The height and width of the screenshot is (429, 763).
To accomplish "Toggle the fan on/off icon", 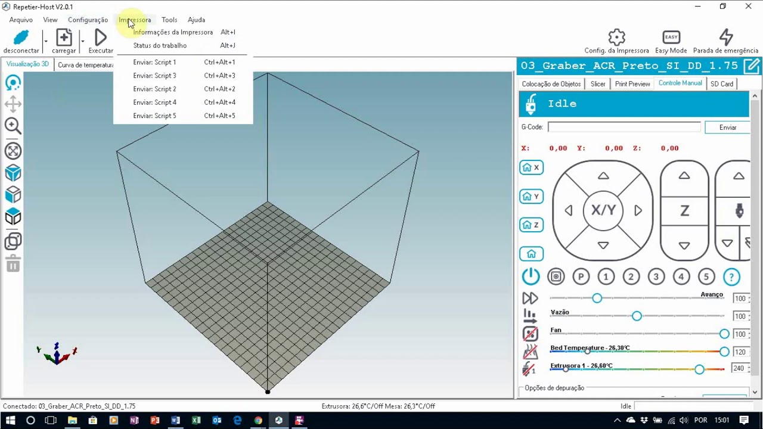I will click(x=530, y=334).
